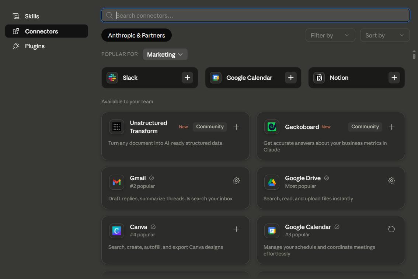
Task: Open Google Drive settings gear
Action: (391, 180)
